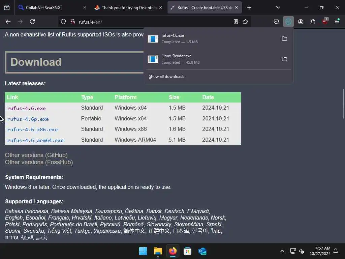Click the Platform column header
Screen dimensions: 345x259
point(126,97)
